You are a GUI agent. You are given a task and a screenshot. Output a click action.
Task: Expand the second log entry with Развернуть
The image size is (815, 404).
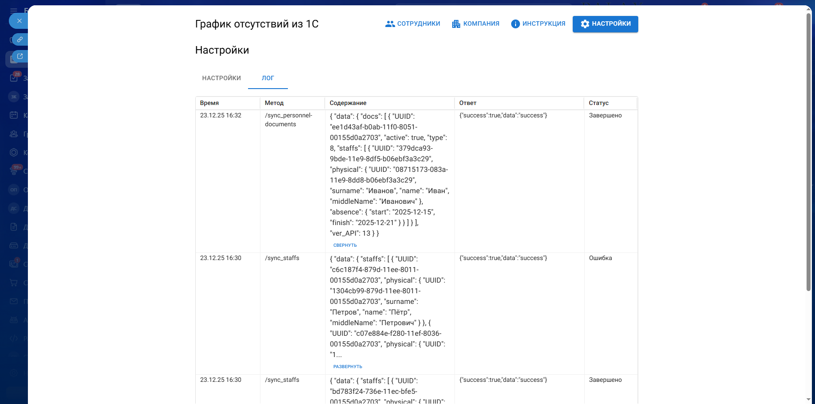pos(347,366)
